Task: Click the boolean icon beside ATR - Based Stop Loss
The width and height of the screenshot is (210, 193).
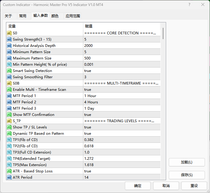Action: (9, 171)
